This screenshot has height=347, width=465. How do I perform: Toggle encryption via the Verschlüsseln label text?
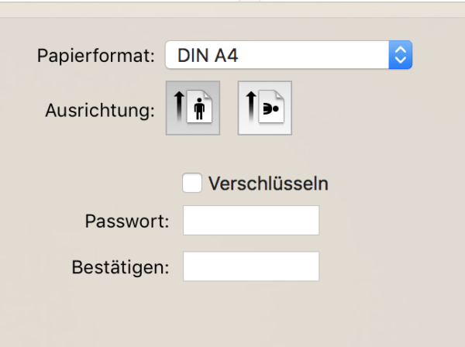(x=268, y=184)
